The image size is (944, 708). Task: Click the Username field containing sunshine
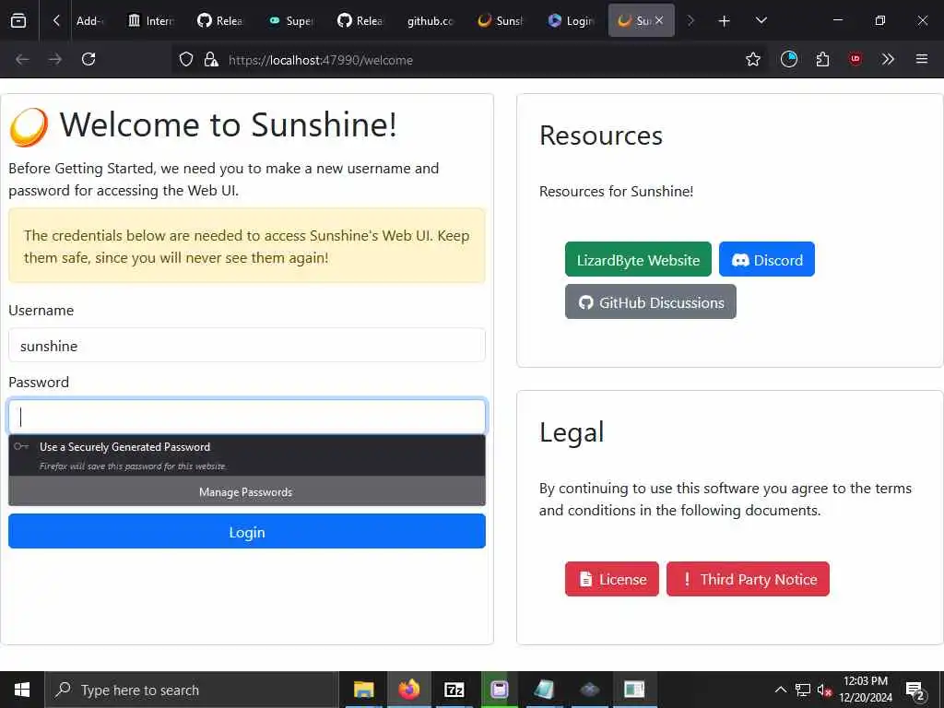click(x=247, y=346)
